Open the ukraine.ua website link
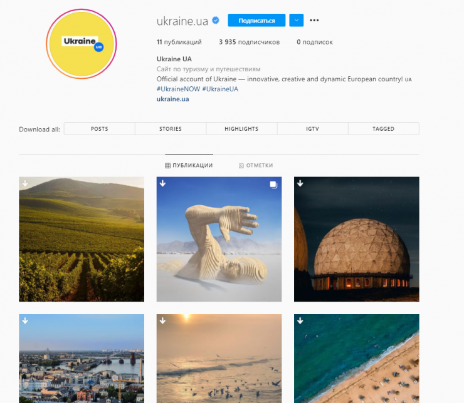Image resolution: width=464 pixels, height=403 pixels. tap(173, 99)
